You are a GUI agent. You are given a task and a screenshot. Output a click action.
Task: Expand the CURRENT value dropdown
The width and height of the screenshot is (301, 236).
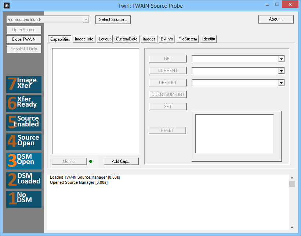281,71
